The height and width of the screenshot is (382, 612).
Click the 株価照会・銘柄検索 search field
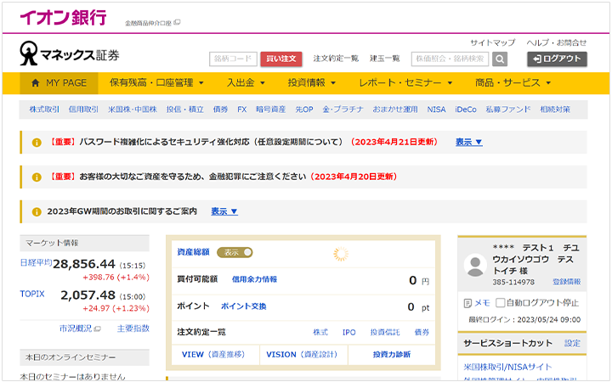coord(450,59)
